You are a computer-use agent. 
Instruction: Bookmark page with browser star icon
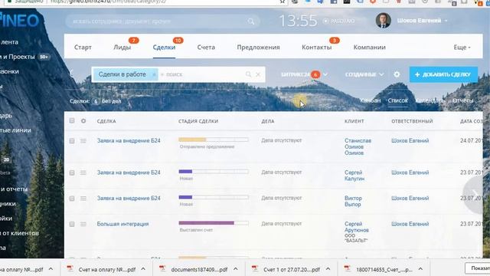[x=283, y=2]
